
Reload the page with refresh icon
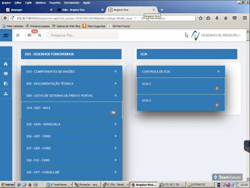click(x=142, y=18)
